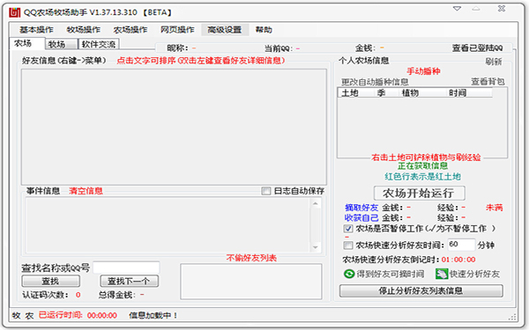Click the event log scrollbar up arrow
This screenshot has width=529, height=330.
coord(315,203)
